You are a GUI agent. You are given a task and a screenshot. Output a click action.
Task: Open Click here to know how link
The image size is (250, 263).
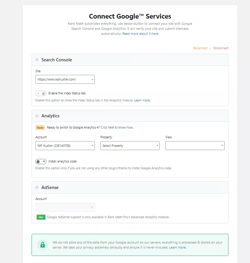[x=117, y=127]
